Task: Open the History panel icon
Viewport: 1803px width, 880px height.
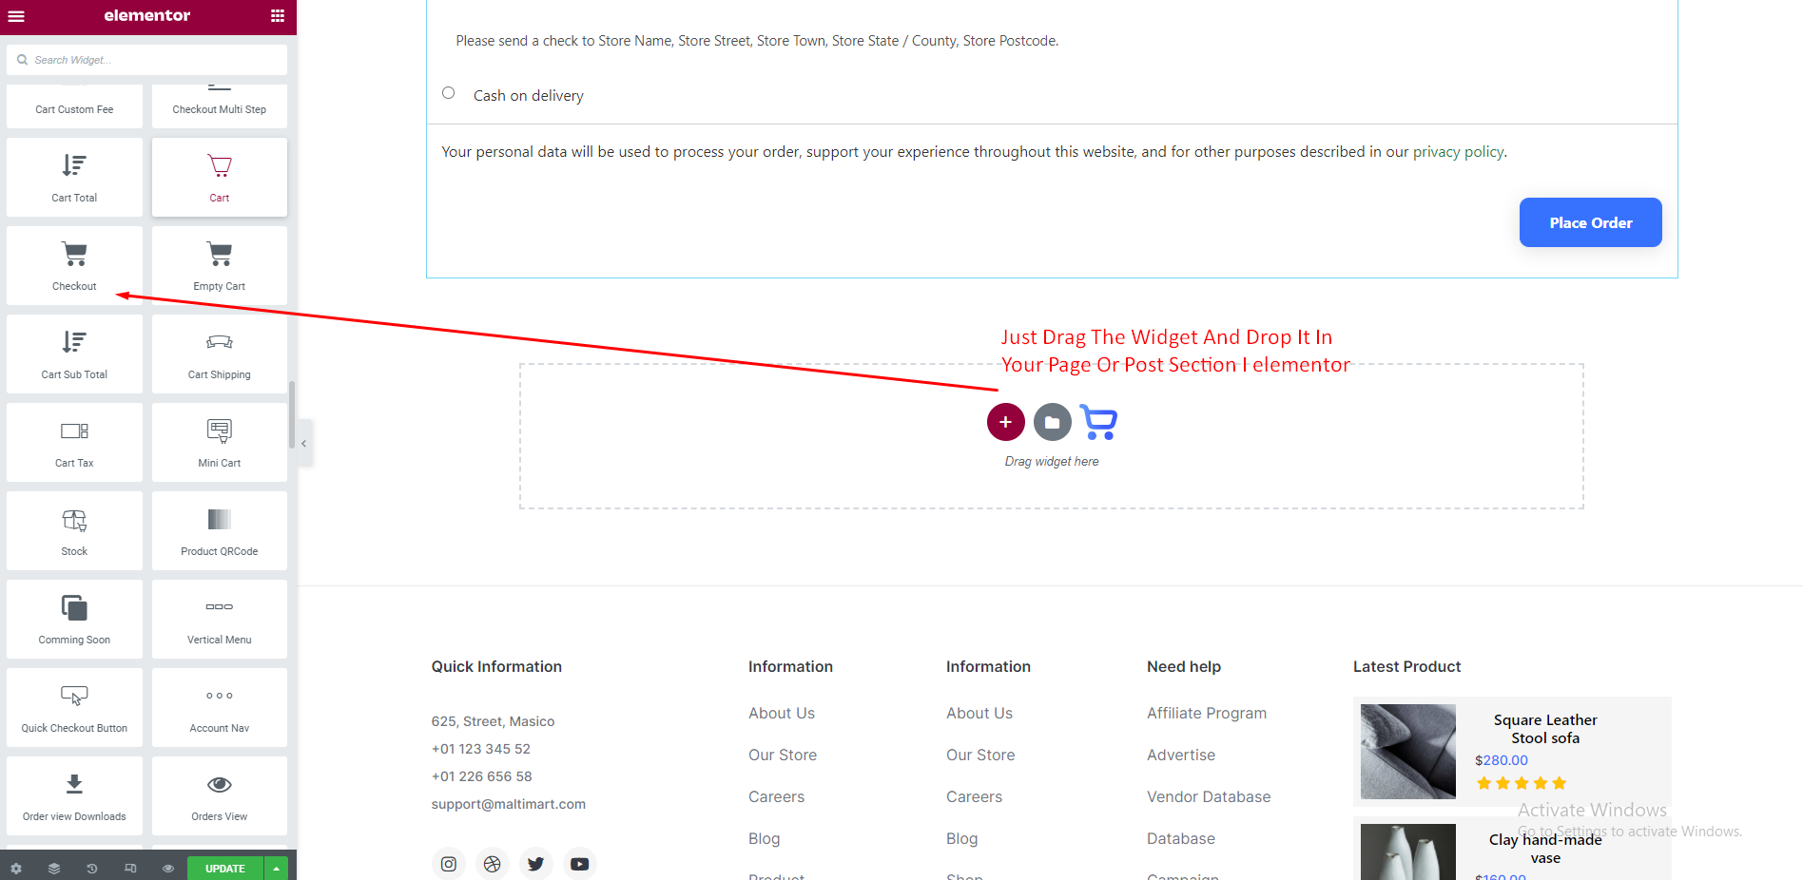Action: coord(92,869)
